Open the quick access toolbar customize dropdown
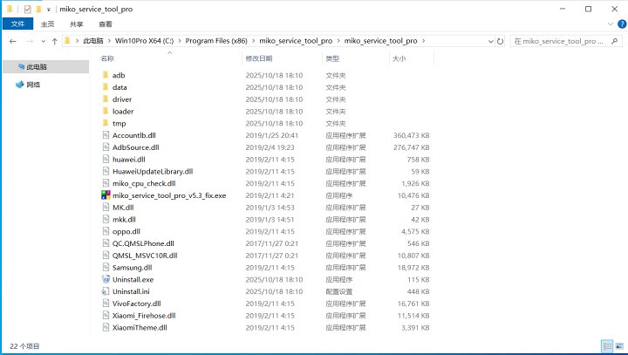 click(x=49, y=10)
